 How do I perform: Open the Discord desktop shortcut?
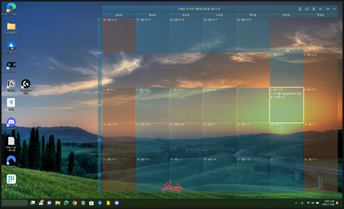11,123
